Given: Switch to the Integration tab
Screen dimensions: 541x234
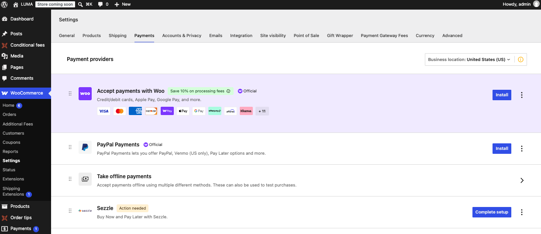Looking at the screenshot, I should point(241,36).
